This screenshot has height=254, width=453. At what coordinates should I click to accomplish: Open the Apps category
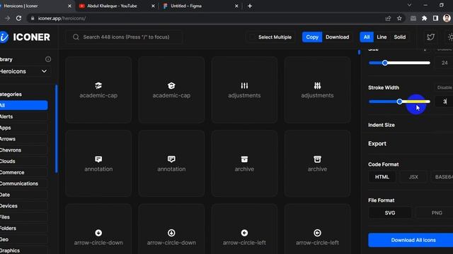(23, 128)
